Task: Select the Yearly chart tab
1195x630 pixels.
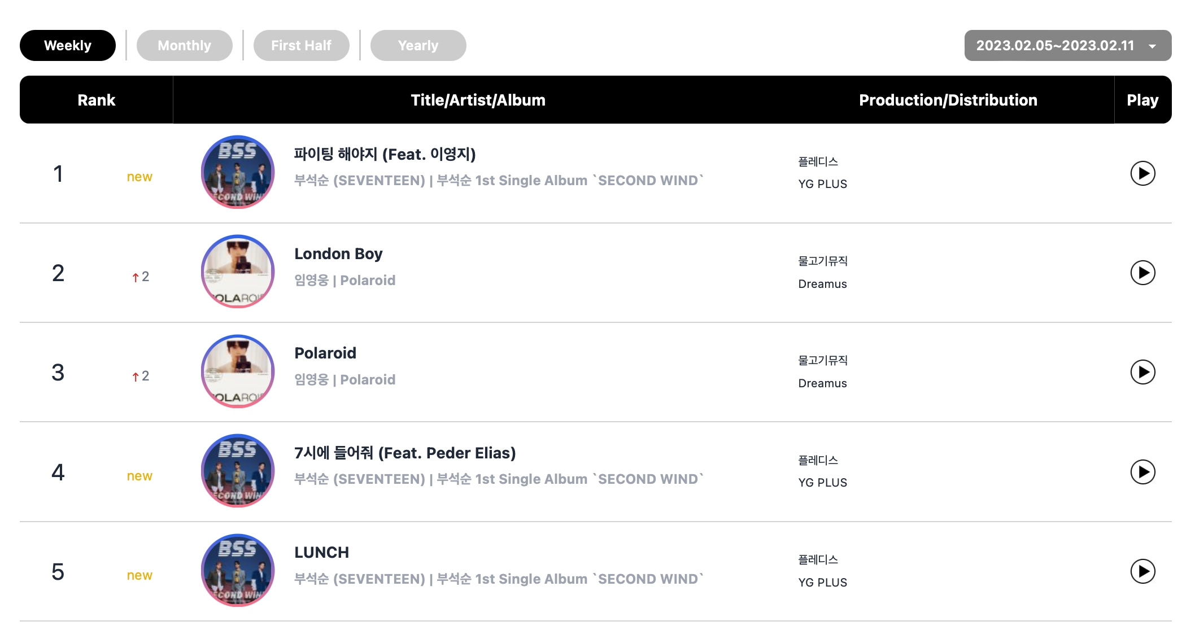Action: (x=418, y=45)
